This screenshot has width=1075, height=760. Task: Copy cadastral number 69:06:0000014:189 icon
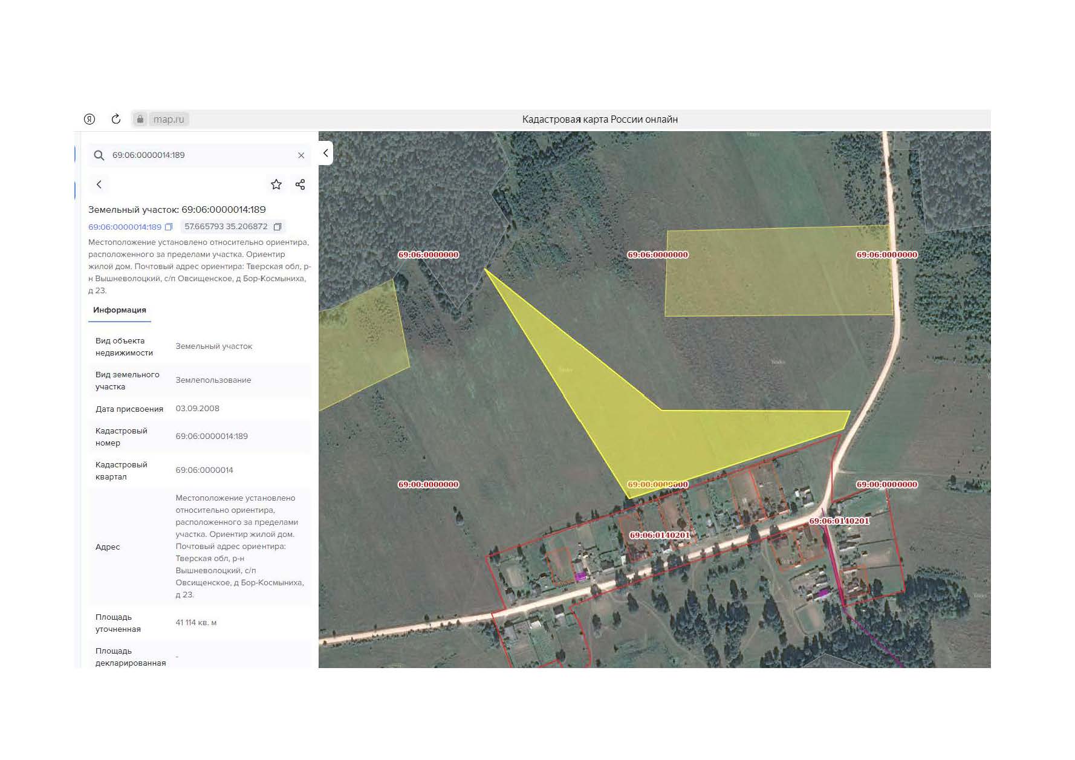[169, 227]
